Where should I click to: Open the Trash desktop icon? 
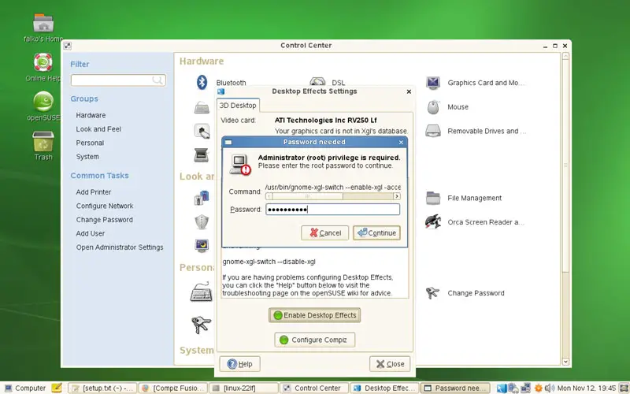(43, 141)
